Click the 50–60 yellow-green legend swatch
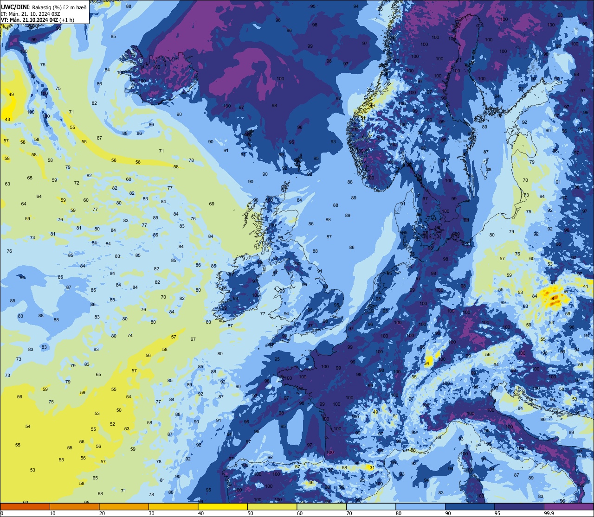This screenshot has height=517, width=594. click(272, 507)
